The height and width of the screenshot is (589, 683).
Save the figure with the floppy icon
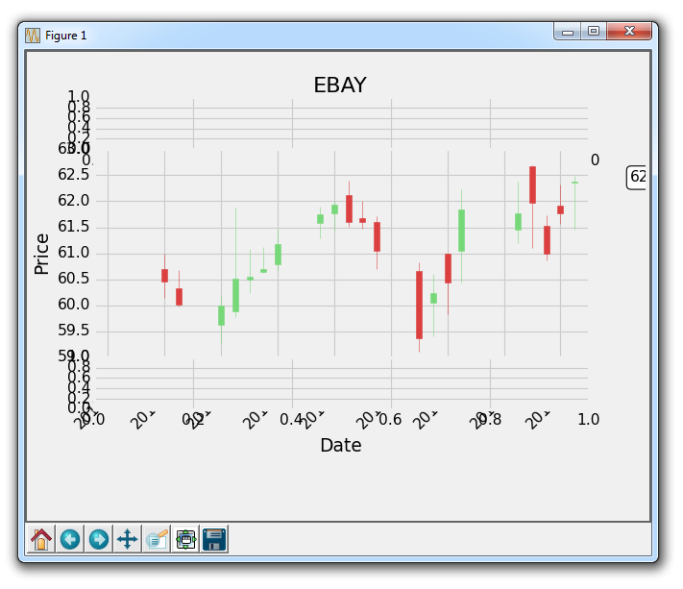tap(213, 539)
